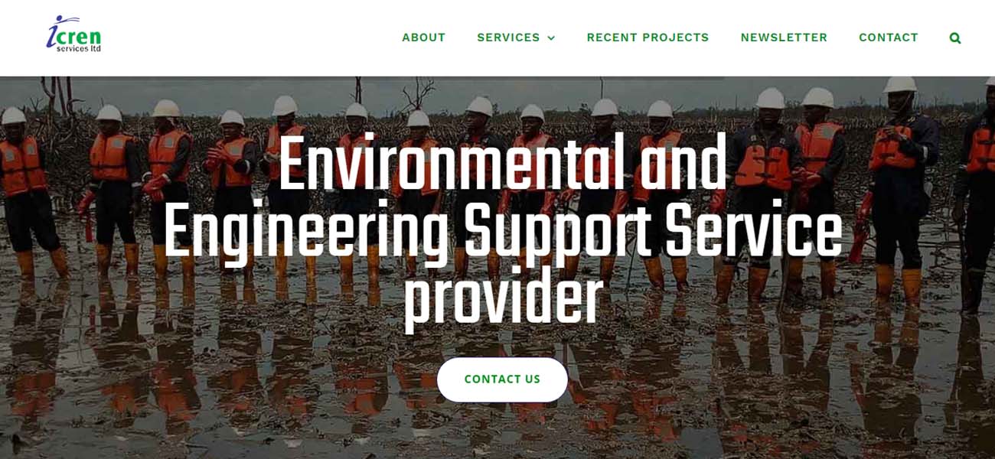Screen dimensions: 995x459
Task: Open the About menu item
Action: click(x=424, y=37)
